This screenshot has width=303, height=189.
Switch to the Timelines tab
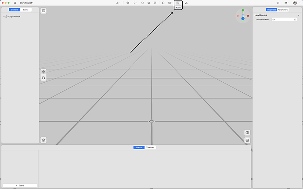coord(150,147)
